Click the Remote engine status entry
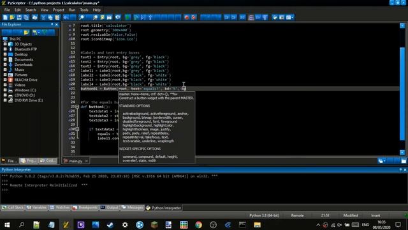The image size is (408, 230). pos(297,215)
